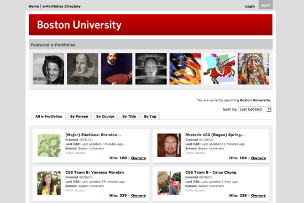Screen dimensions: 304x203
Task: Click the Login link
Action: [x=250, y=7]
